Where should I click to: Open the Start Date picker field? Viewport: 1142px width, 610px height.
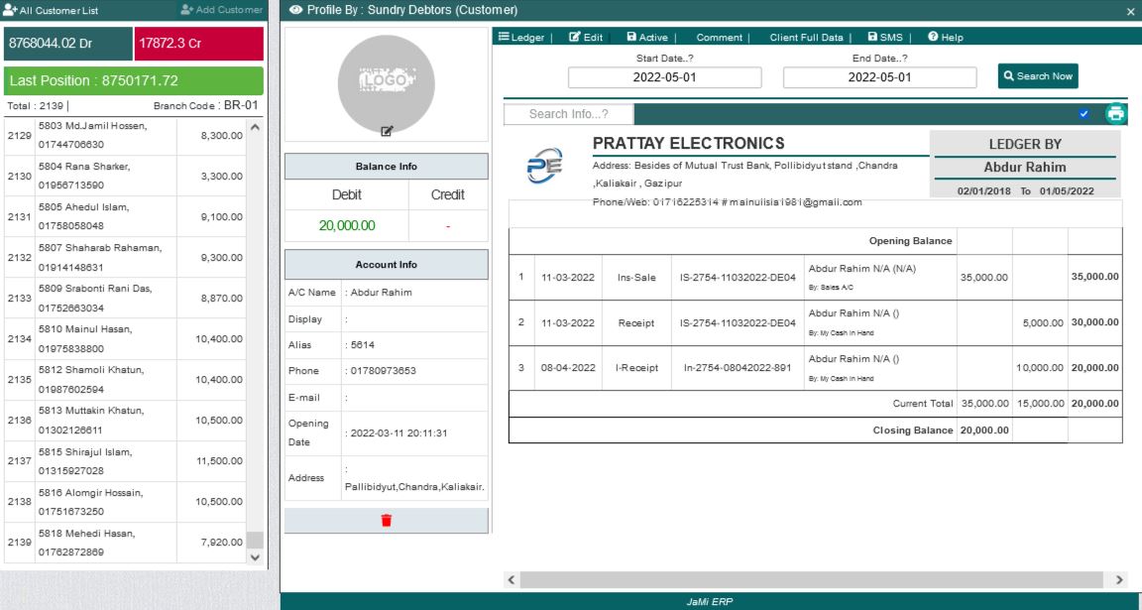(664, 77)
